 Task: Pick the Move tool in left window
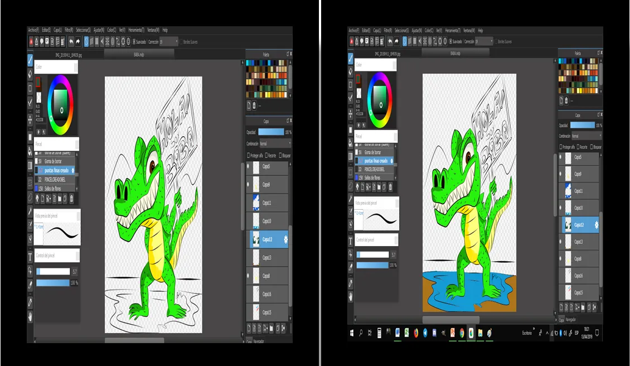click(30, 119)
